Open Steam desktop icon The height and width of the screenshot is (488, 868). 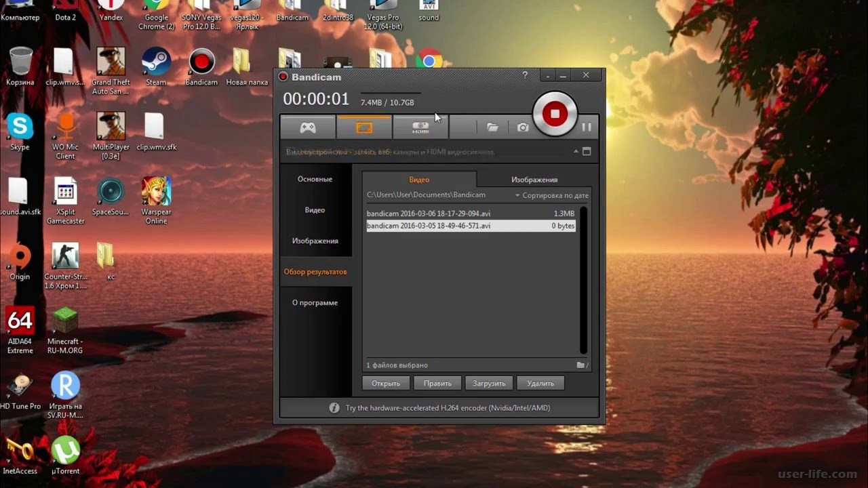[156, 66]
